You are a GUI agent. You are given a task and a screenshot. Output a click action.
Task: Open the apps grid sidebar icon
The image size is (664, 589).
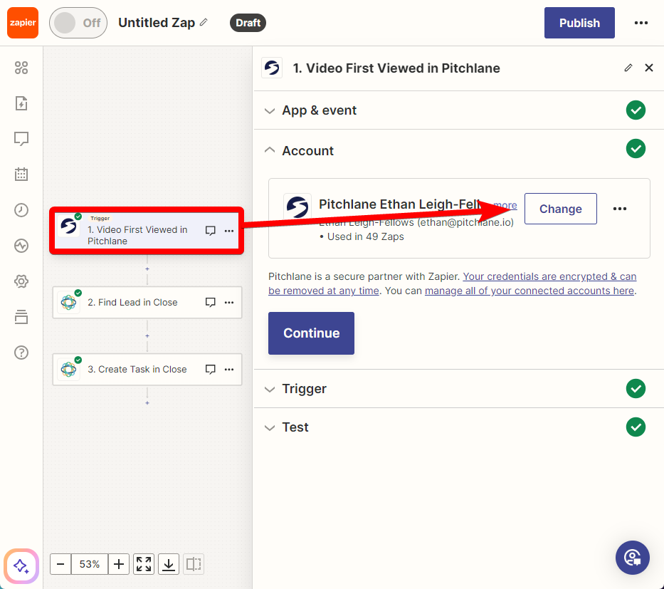point(21,68)
